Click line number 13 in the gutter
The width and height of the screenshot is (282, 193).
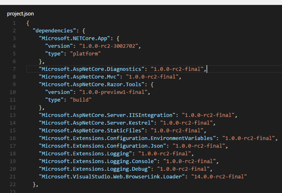(x=13, y=115)
